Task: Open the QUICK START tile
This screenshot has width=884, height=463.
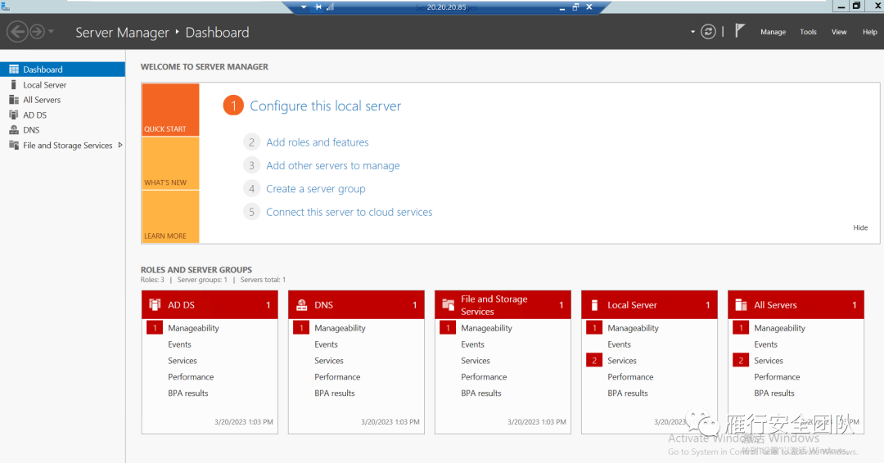Action: click(x=170, y=110)
